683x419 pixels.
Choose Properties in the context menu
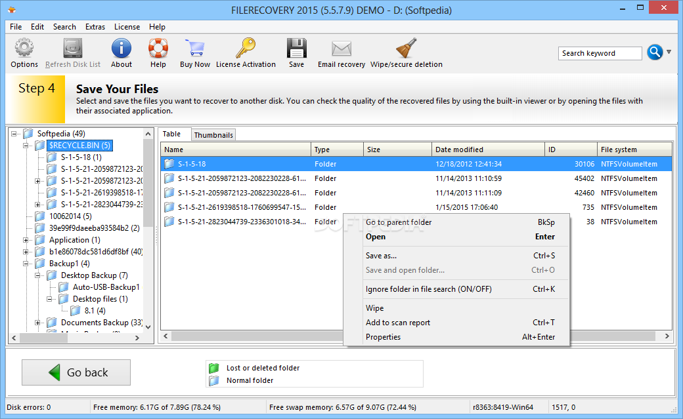456,337
